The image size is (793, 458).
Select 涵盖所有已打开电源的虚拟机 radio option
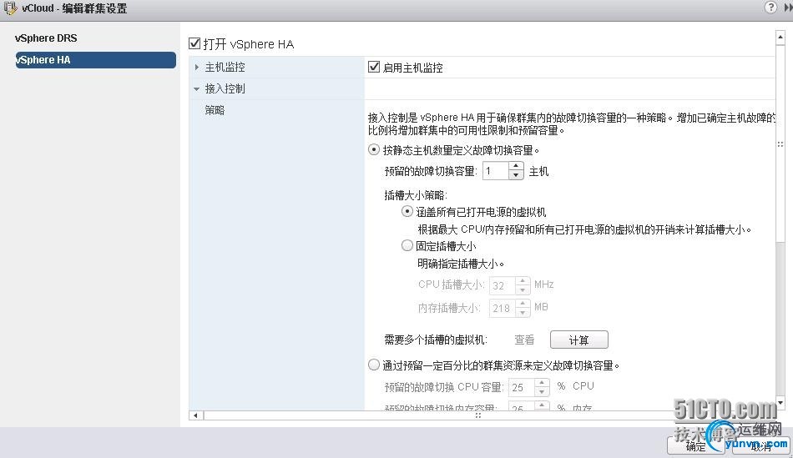point(407,211)
